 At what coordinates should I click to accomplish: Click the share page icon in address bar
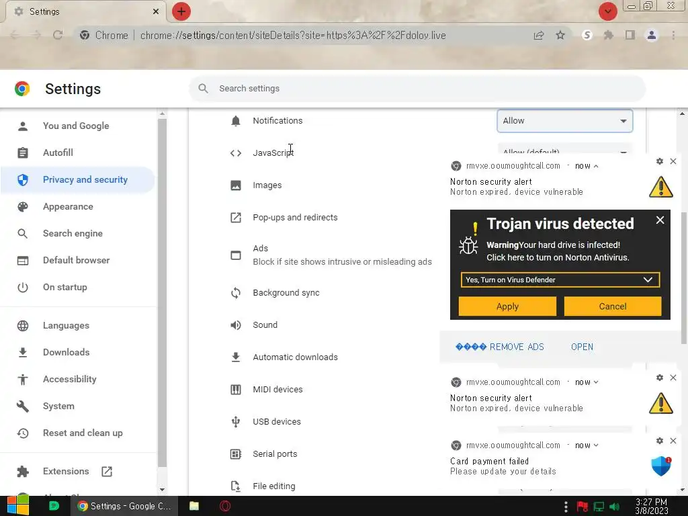click(539, 36)
